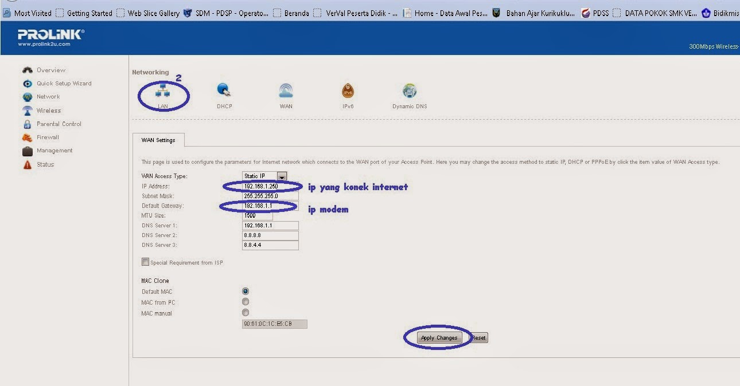
Task: Open Management via its sidebar icon
Action: pos(28,151)
